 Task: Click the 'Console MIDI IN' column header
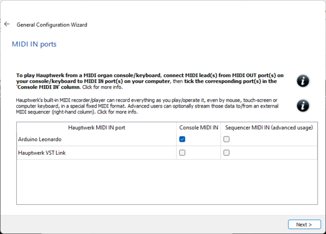[x=198, y=128]
